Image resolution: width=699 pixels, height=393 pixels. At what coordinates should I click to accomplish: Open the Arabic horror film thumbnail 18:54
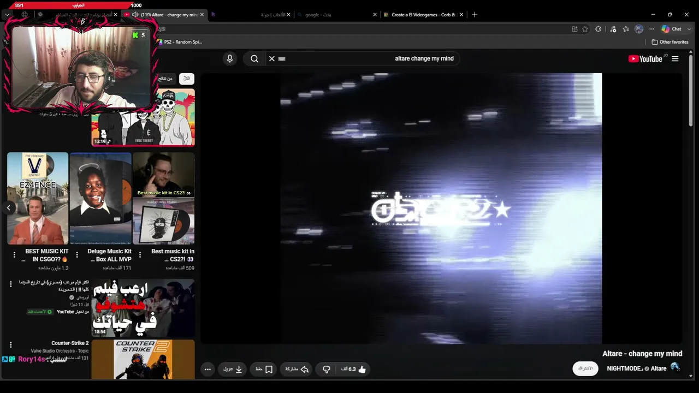pyautogui.click(x=143, y=307)
